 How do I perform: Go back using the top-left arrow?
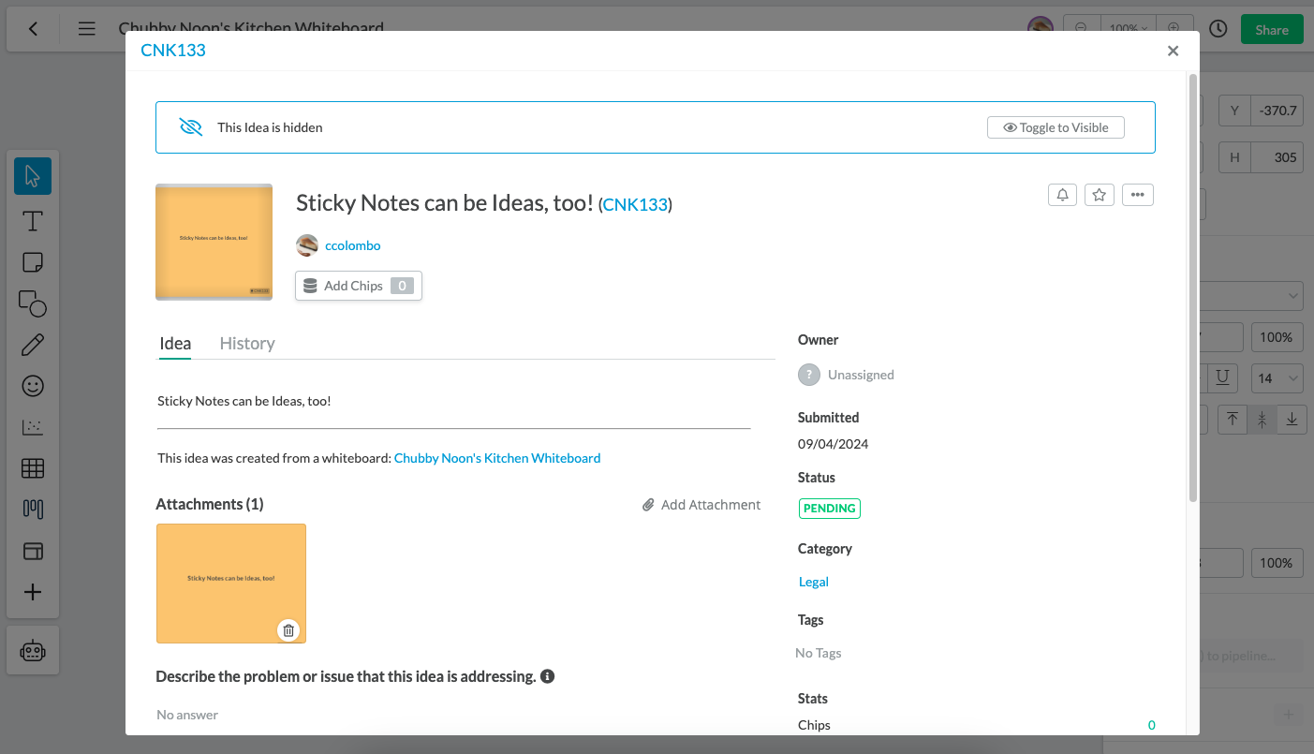click(x=34, y=29)
